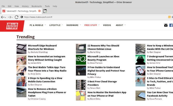The width and height of the screenshot is (173, 106).
Task: Click author Akshata Shanbhag
Action: tap(39, 52)
